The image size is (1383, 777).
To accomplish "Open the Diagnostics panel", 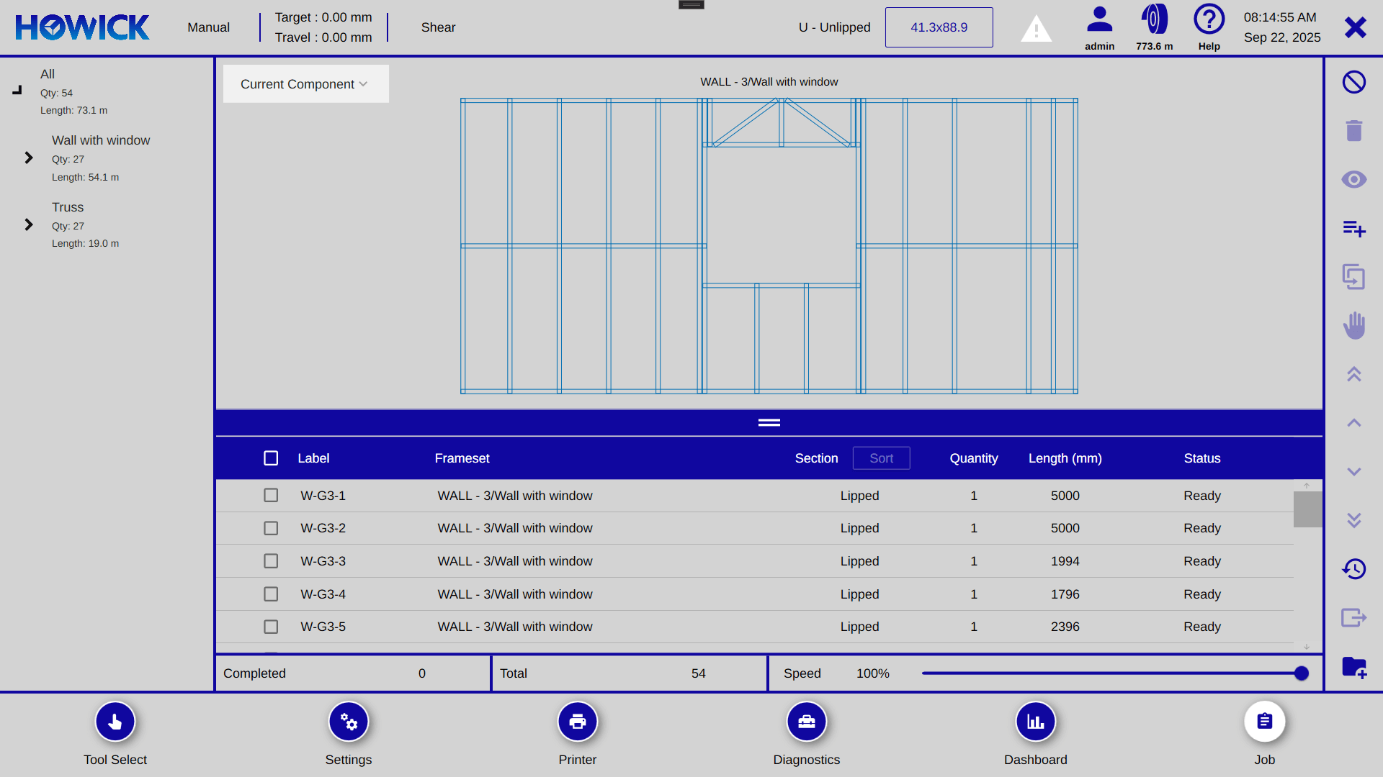I will click(x=807, y=722).
